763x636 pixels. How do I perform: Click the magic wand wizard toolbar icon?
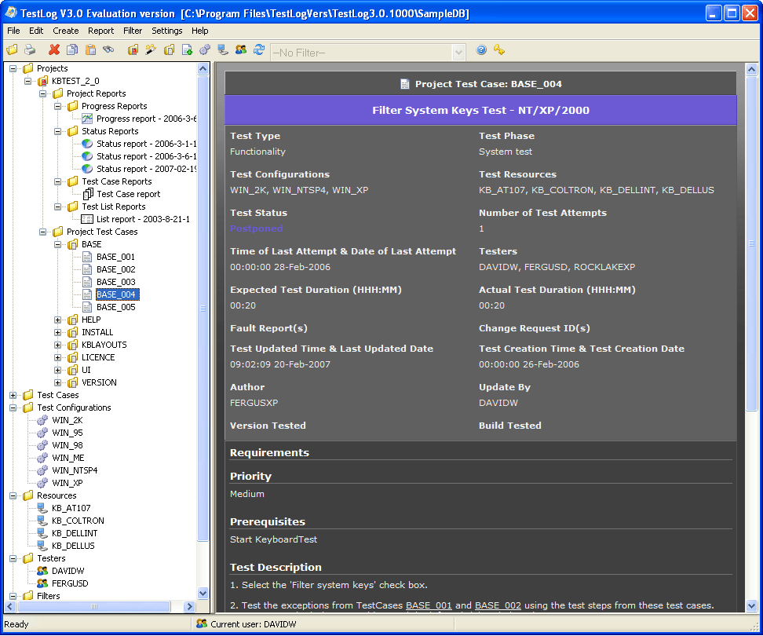pyautogui.click(x=151, y=49)
